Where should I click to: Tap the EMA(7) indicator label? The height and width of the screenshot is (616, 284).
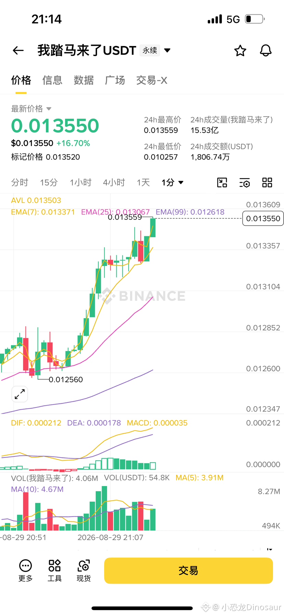click(x=43, y=212)
